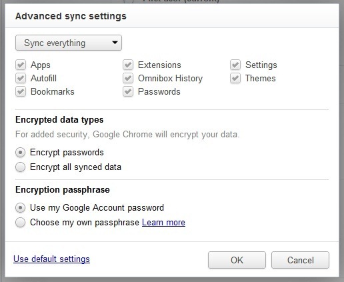The image size is (344, 282).
Task: Click the Advanced sync settings title
Action: [71, 16]
